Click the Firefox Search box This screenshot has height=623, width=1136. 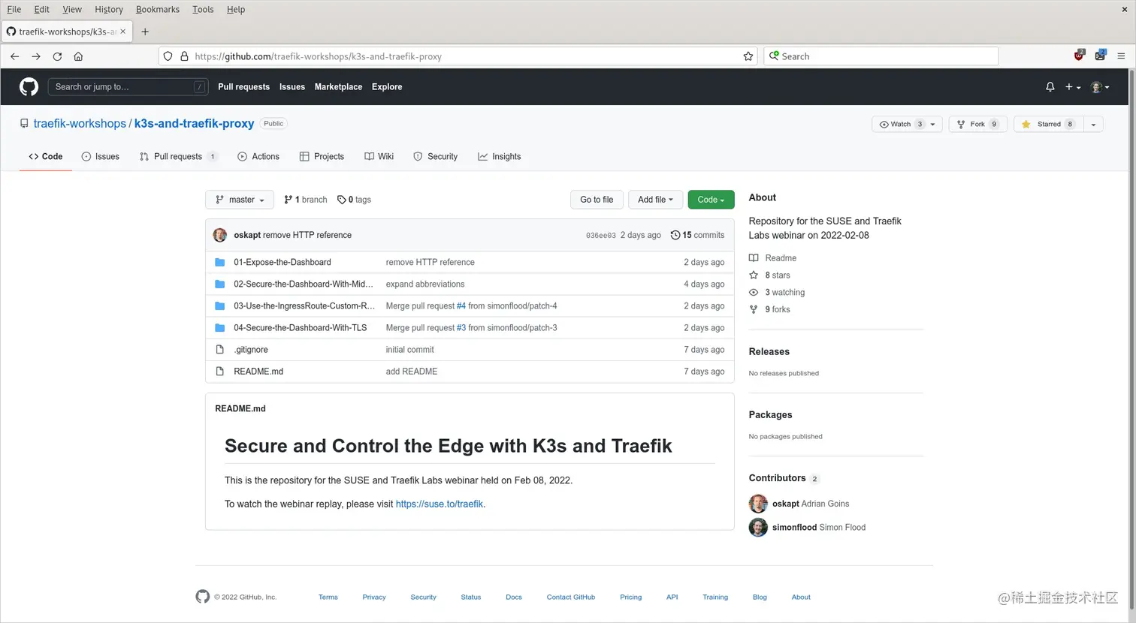tap(881, 56)
